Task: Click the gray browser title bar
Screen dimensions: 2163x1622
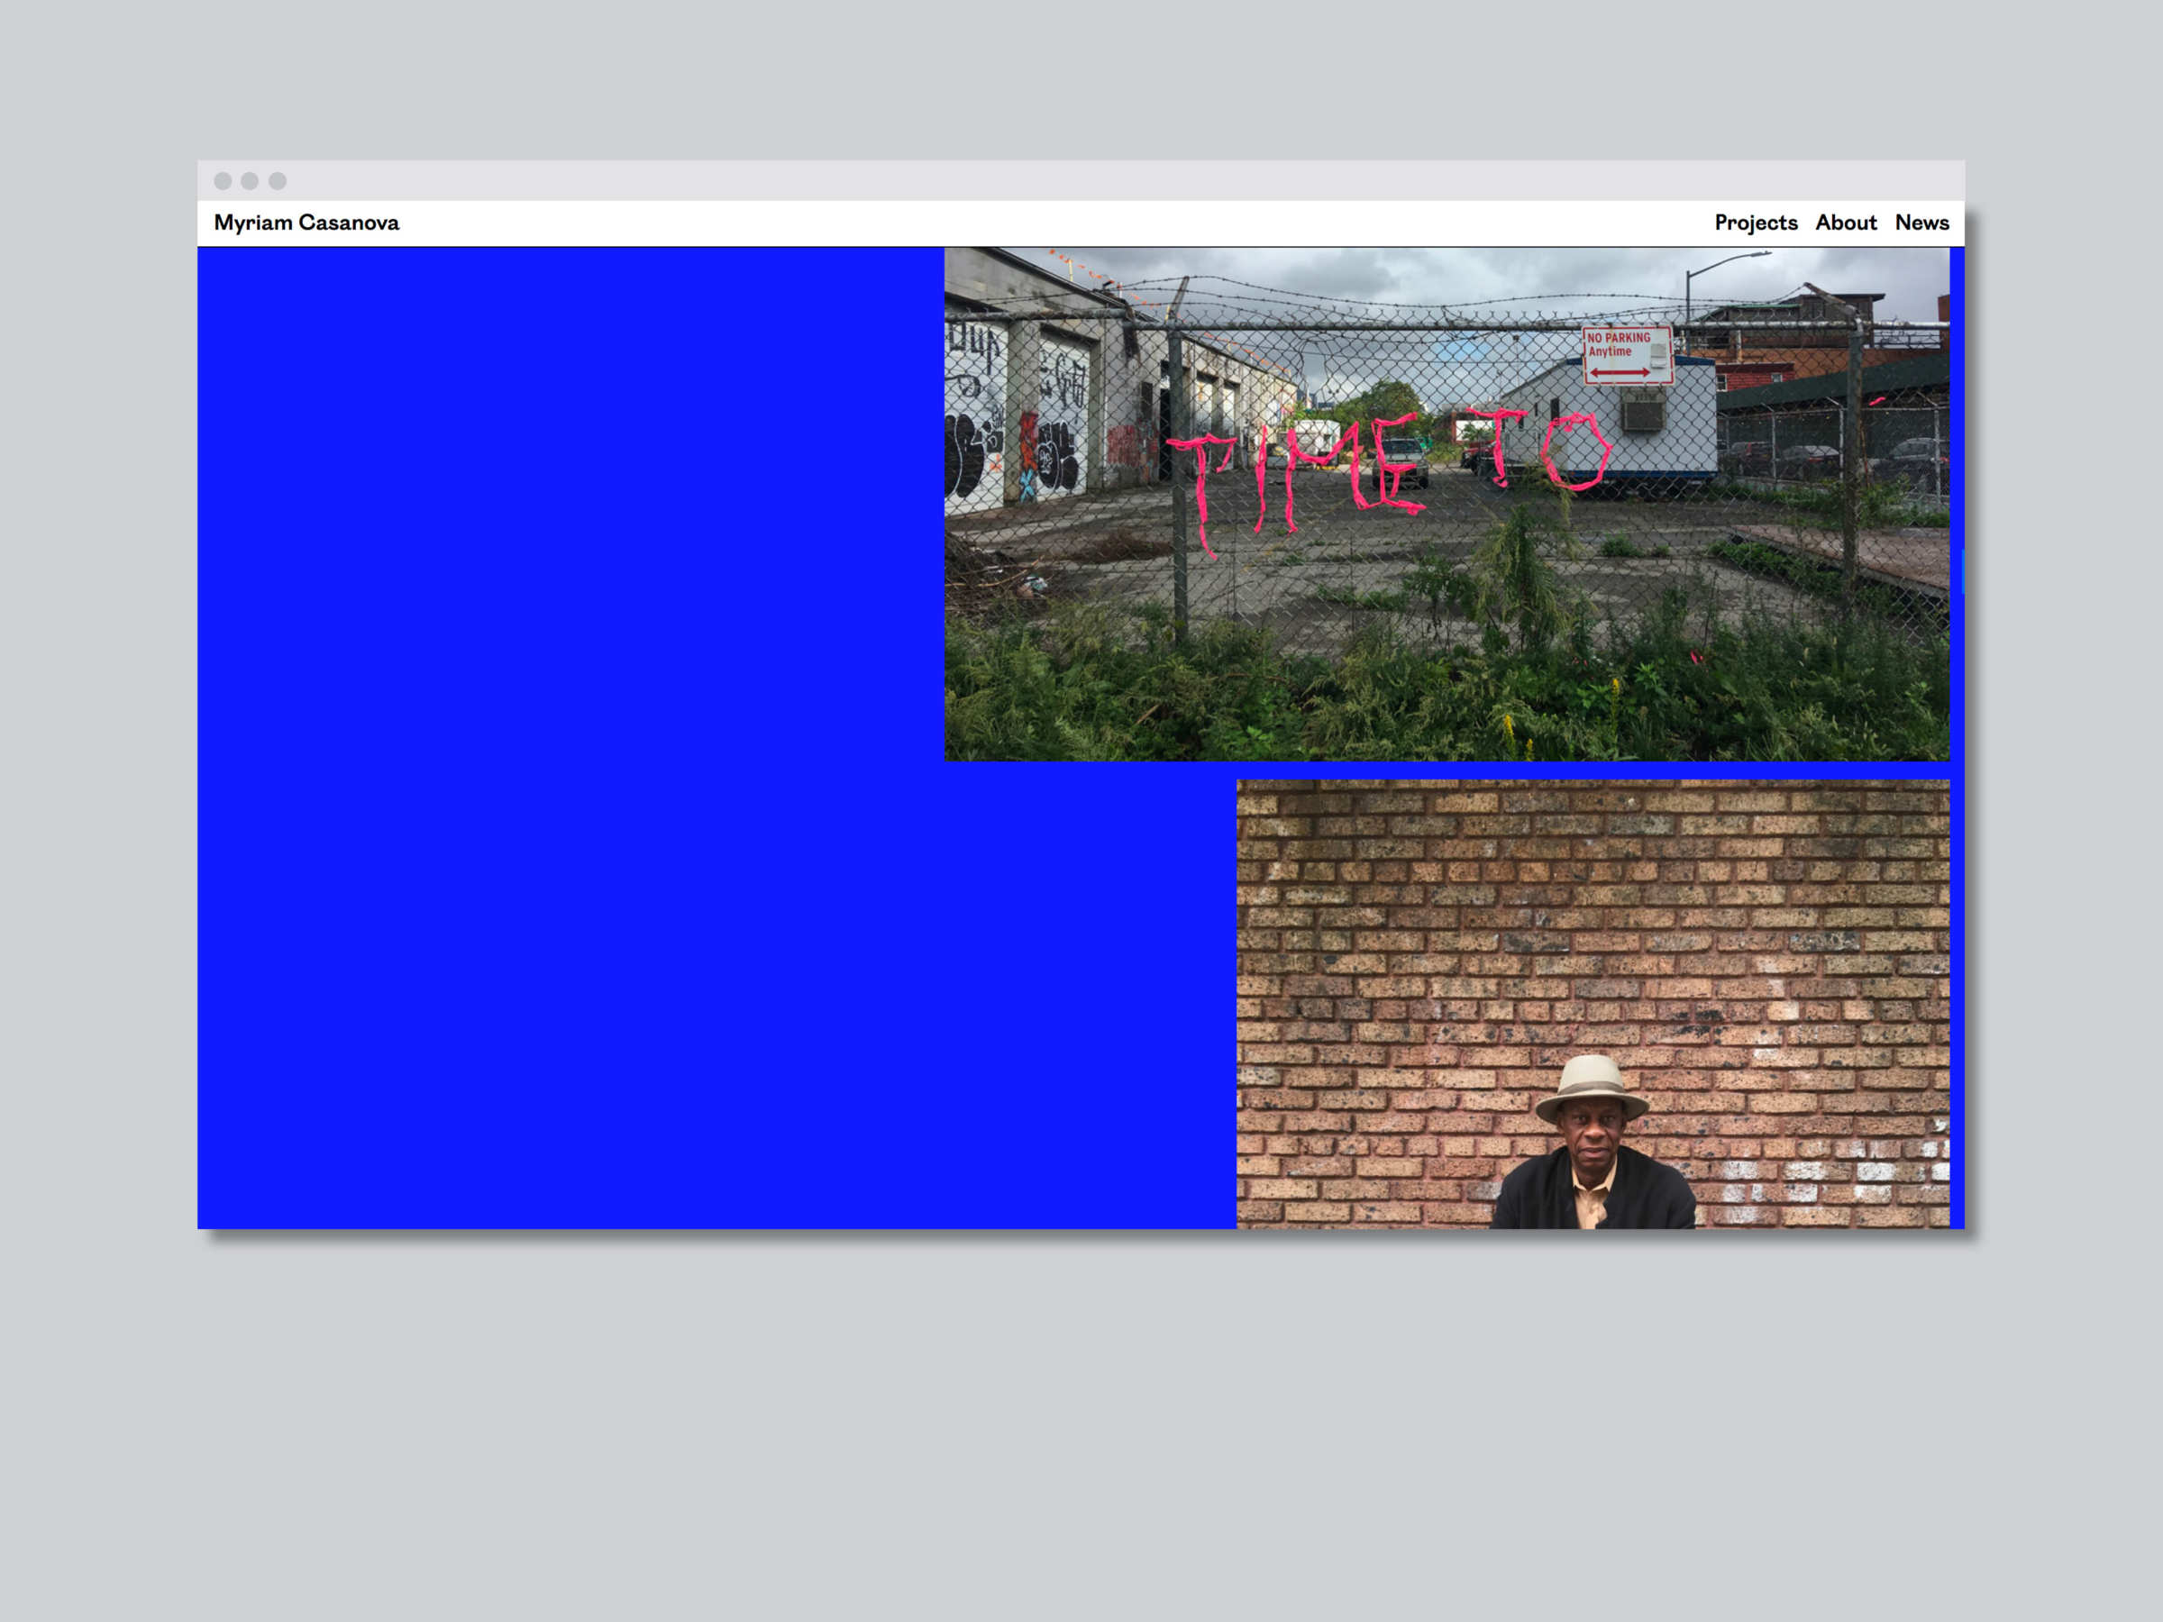Action: pyautogui.click(x=1075, y=181)
